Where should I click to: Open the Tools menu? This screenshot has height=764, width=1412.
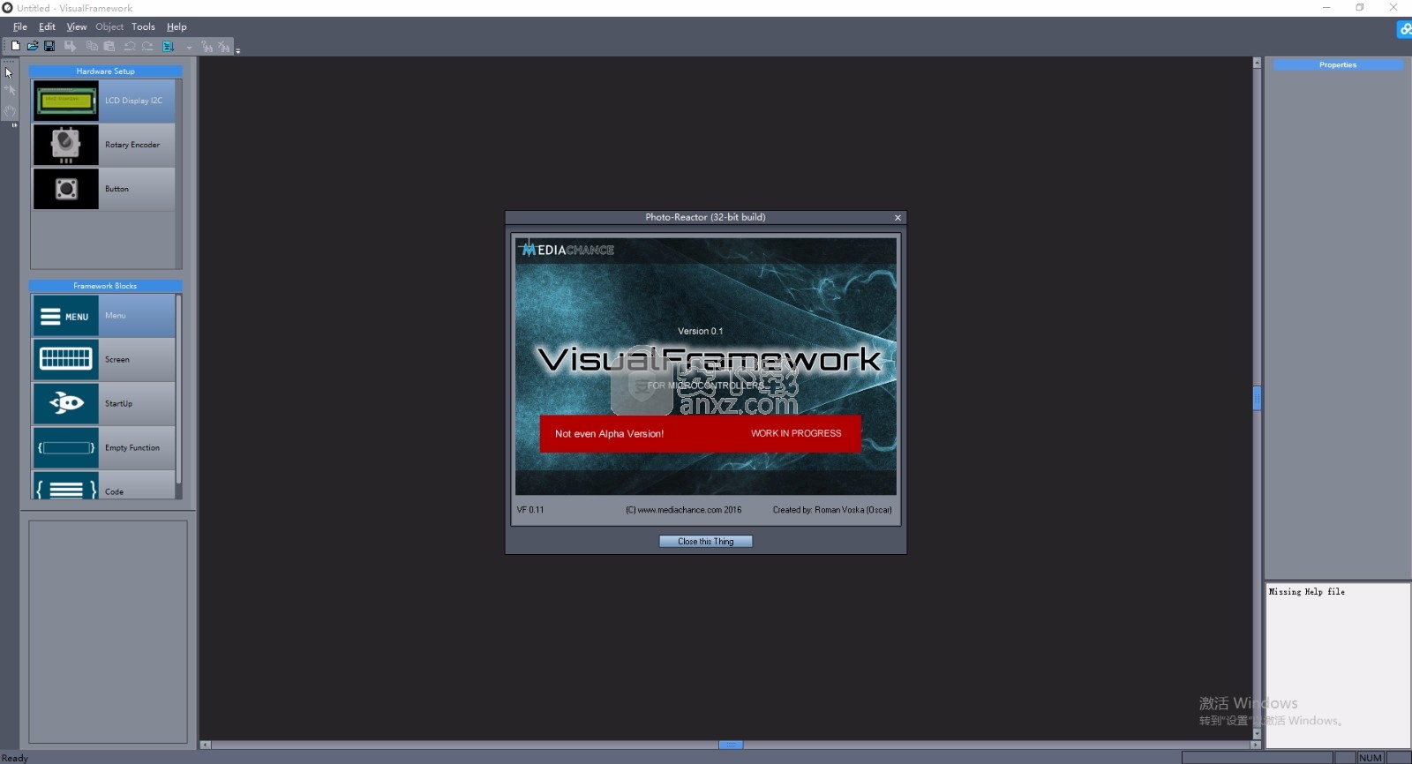pyautogui.click(x=143, y=26)
